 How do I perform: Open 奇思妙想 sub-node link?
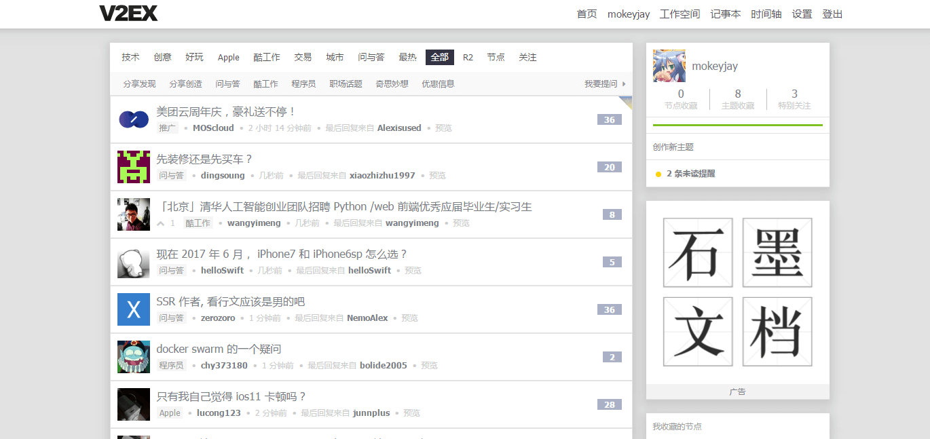click(392, 84)
